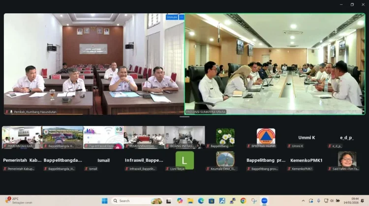Click Lisni Tasya's green L avatar
This screenshot has width=369, height=206.
(184, 160)
